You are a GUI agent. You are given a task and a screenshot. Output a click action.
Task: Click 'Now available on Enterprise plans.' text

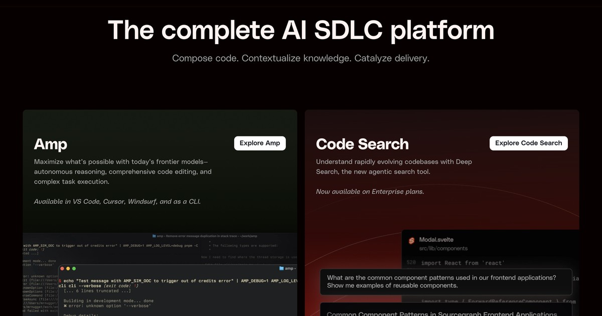point(370,192)
